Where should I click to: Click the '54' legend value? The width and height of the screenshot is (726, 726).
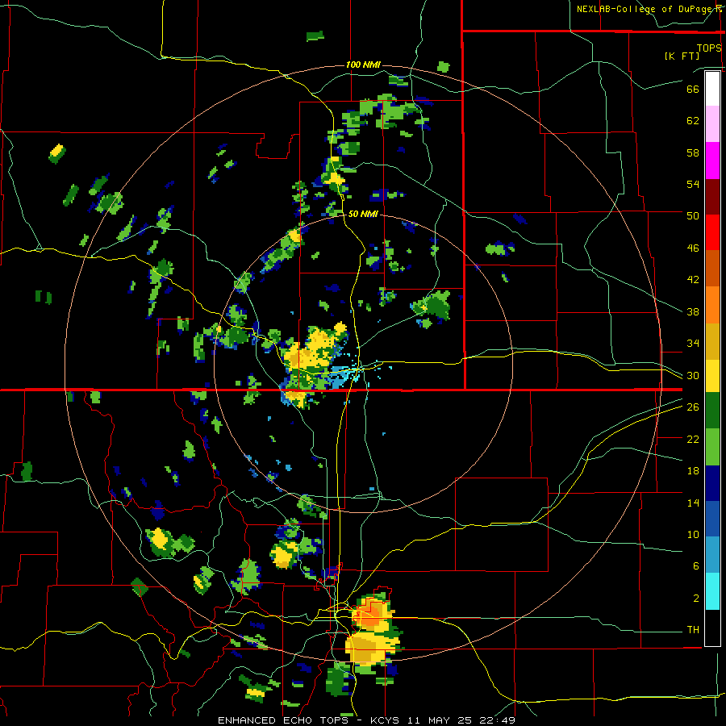click(693, 184)
